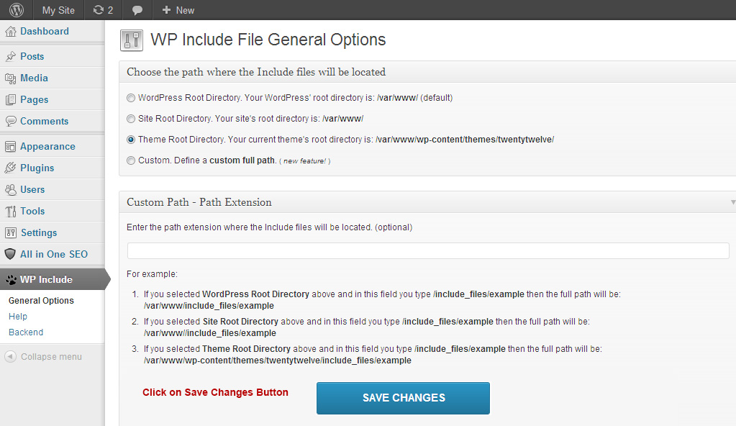This screenshot has width=736, height=426.
Task: Click the Plugins plug icon
Action: [10, 168]
